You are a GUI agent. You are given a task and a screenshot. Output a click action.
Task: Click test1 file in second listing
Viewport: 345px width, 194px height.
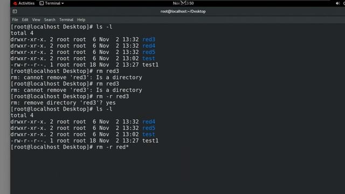click(150, 141)
